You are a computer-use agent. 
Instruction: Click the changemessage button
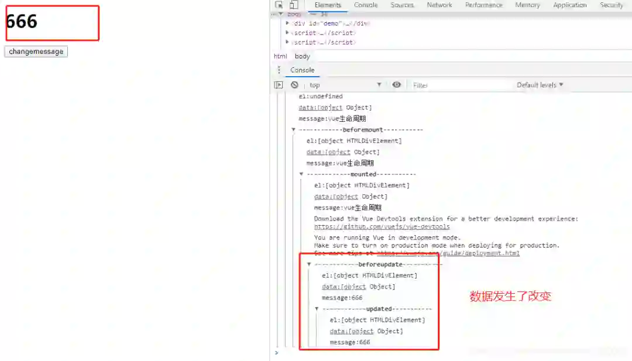[x=36, y=51]
